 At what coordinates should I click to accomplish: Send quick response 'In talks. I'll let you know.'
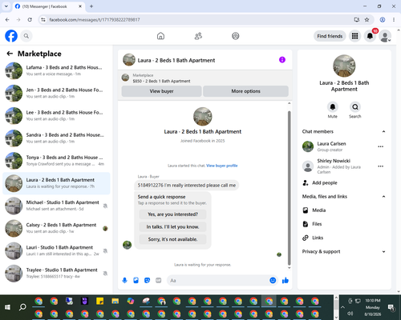point(172,226)
